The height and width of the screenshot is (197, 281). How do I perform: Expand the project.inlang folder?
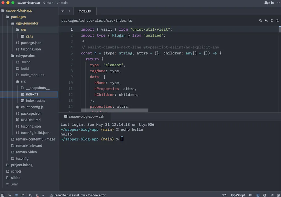[29, 165]
